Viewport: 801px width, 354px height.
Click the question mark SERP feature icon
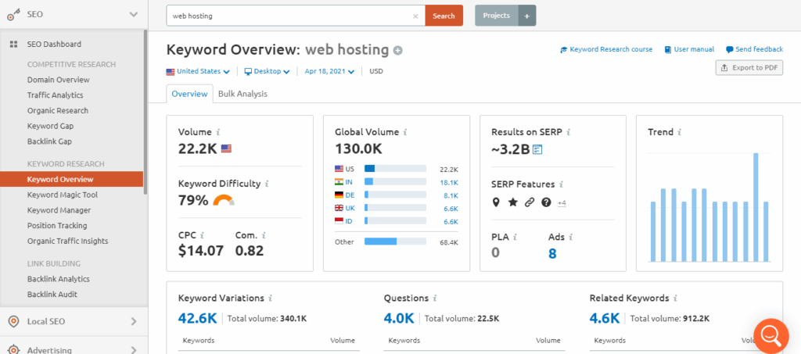(546, 202)
